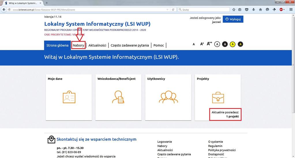Click the page vertical scrollbar
Viewport: 295px width, 158px height.
[293, 65]
